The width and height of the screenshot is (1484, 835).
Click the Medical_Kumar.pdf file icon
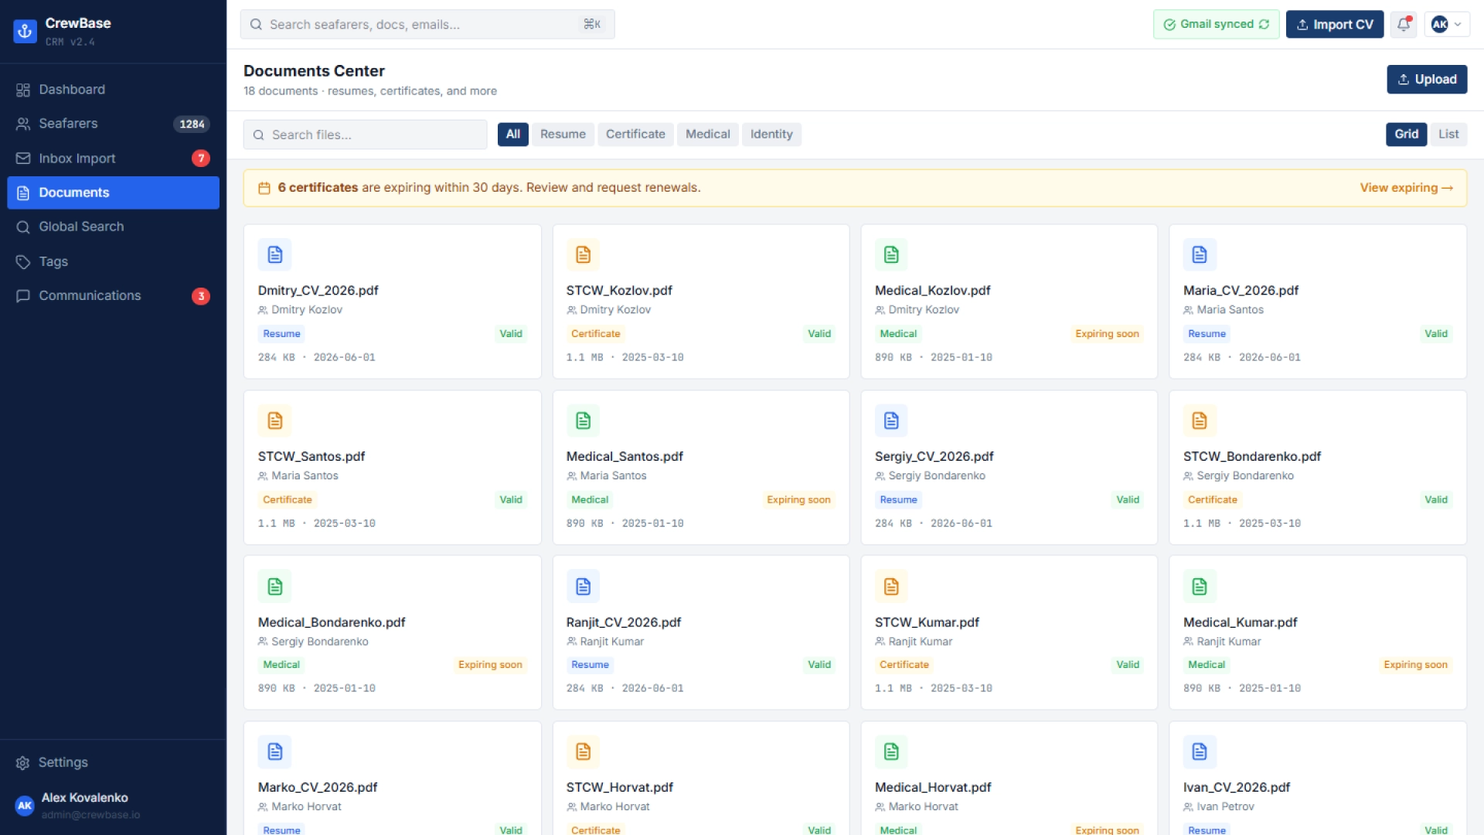tap(1200, 587)
